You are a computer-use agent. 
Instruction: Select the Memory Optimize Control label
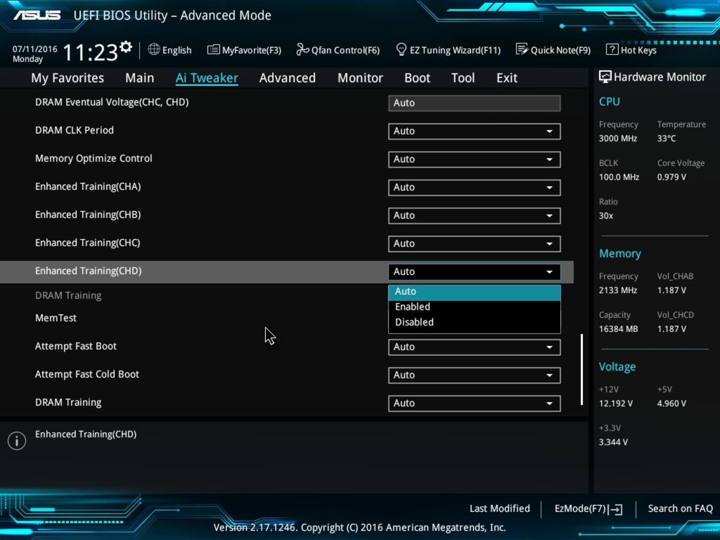click(x=94, y=158)
